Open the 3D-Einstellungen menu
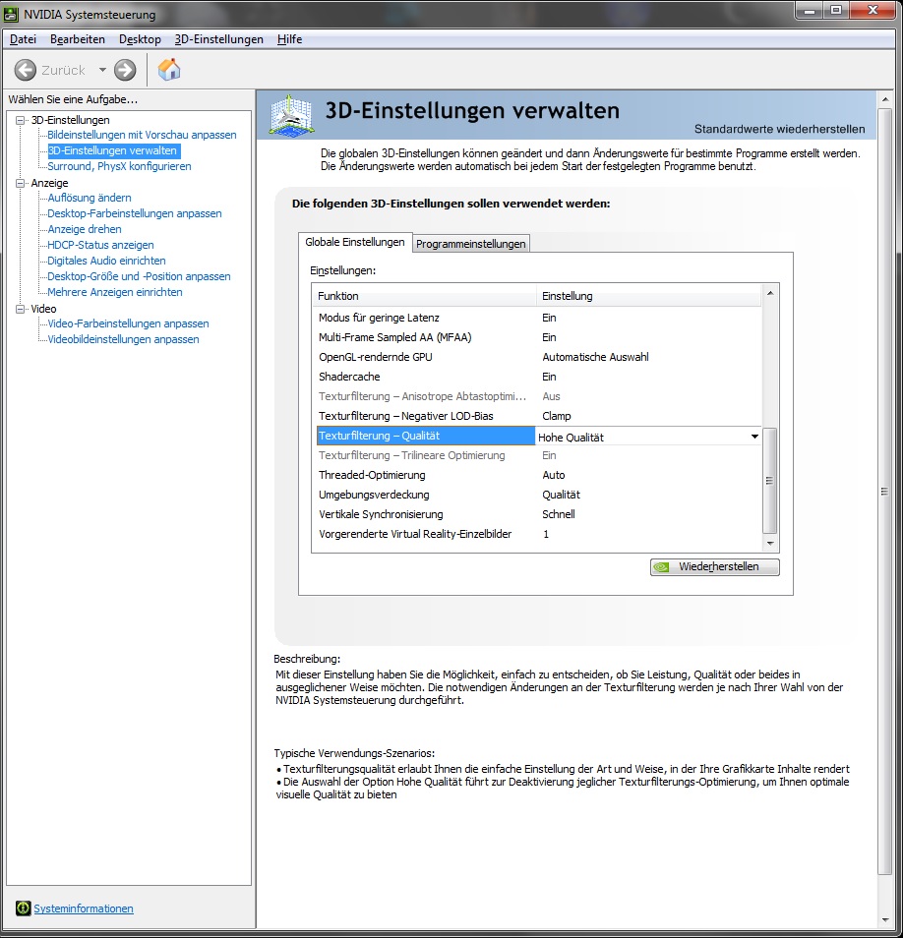Screen dimensions: 903x938 pos(218,39)
